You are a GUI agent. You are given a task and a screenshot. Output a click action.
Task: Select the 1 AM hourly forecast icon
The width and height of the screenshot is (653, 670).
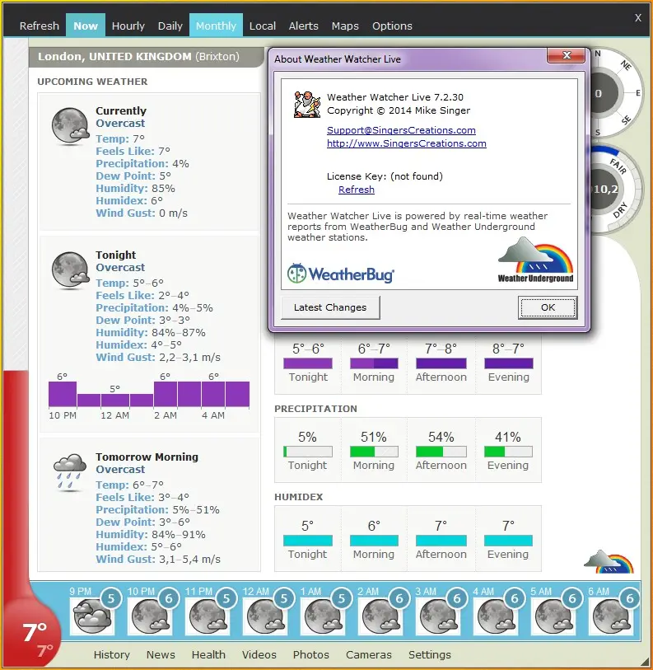pyautogui.click(x=323, y=616)
